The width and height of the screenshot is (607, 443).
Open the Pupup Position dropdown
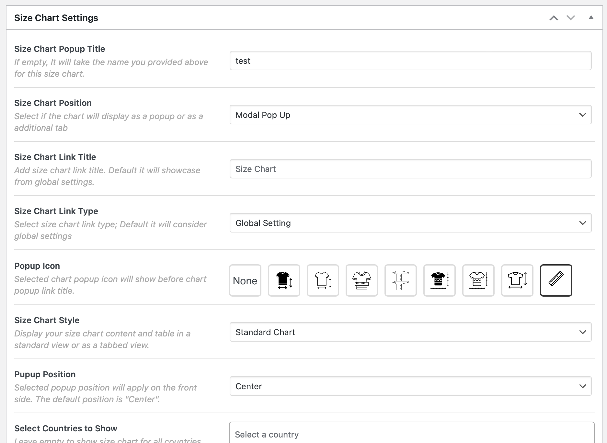(410, 386)
